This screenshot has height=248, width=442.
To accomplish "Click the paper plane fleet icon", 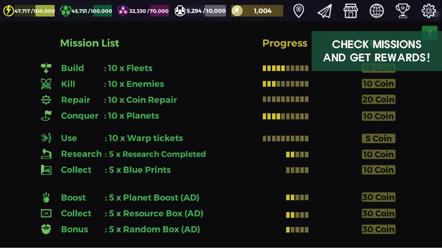I will click(325, 11).
